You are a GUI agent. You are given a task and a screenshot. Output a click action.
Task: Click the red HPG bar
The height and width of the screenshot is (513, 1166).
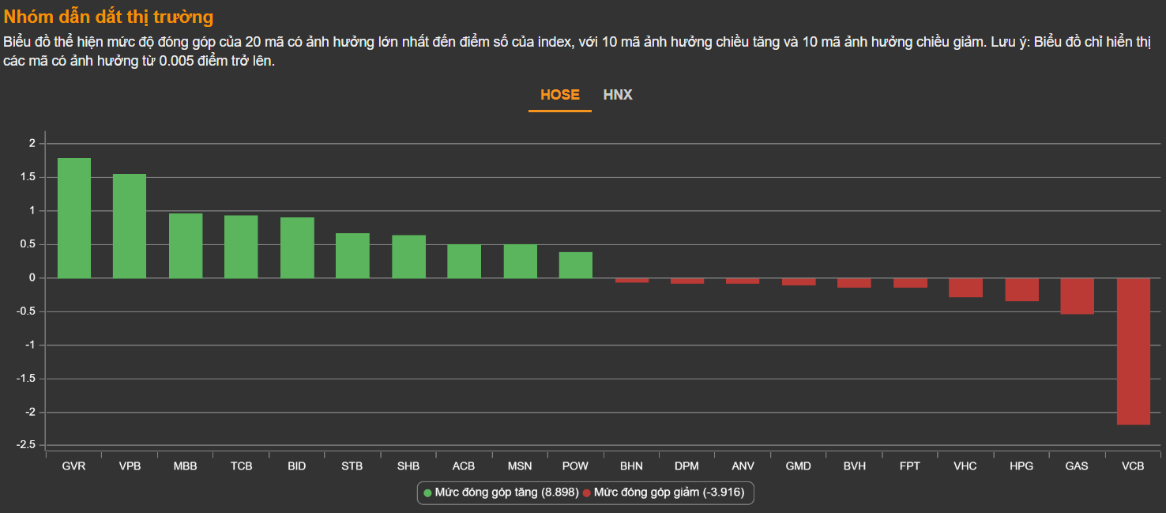(1021, 289)
